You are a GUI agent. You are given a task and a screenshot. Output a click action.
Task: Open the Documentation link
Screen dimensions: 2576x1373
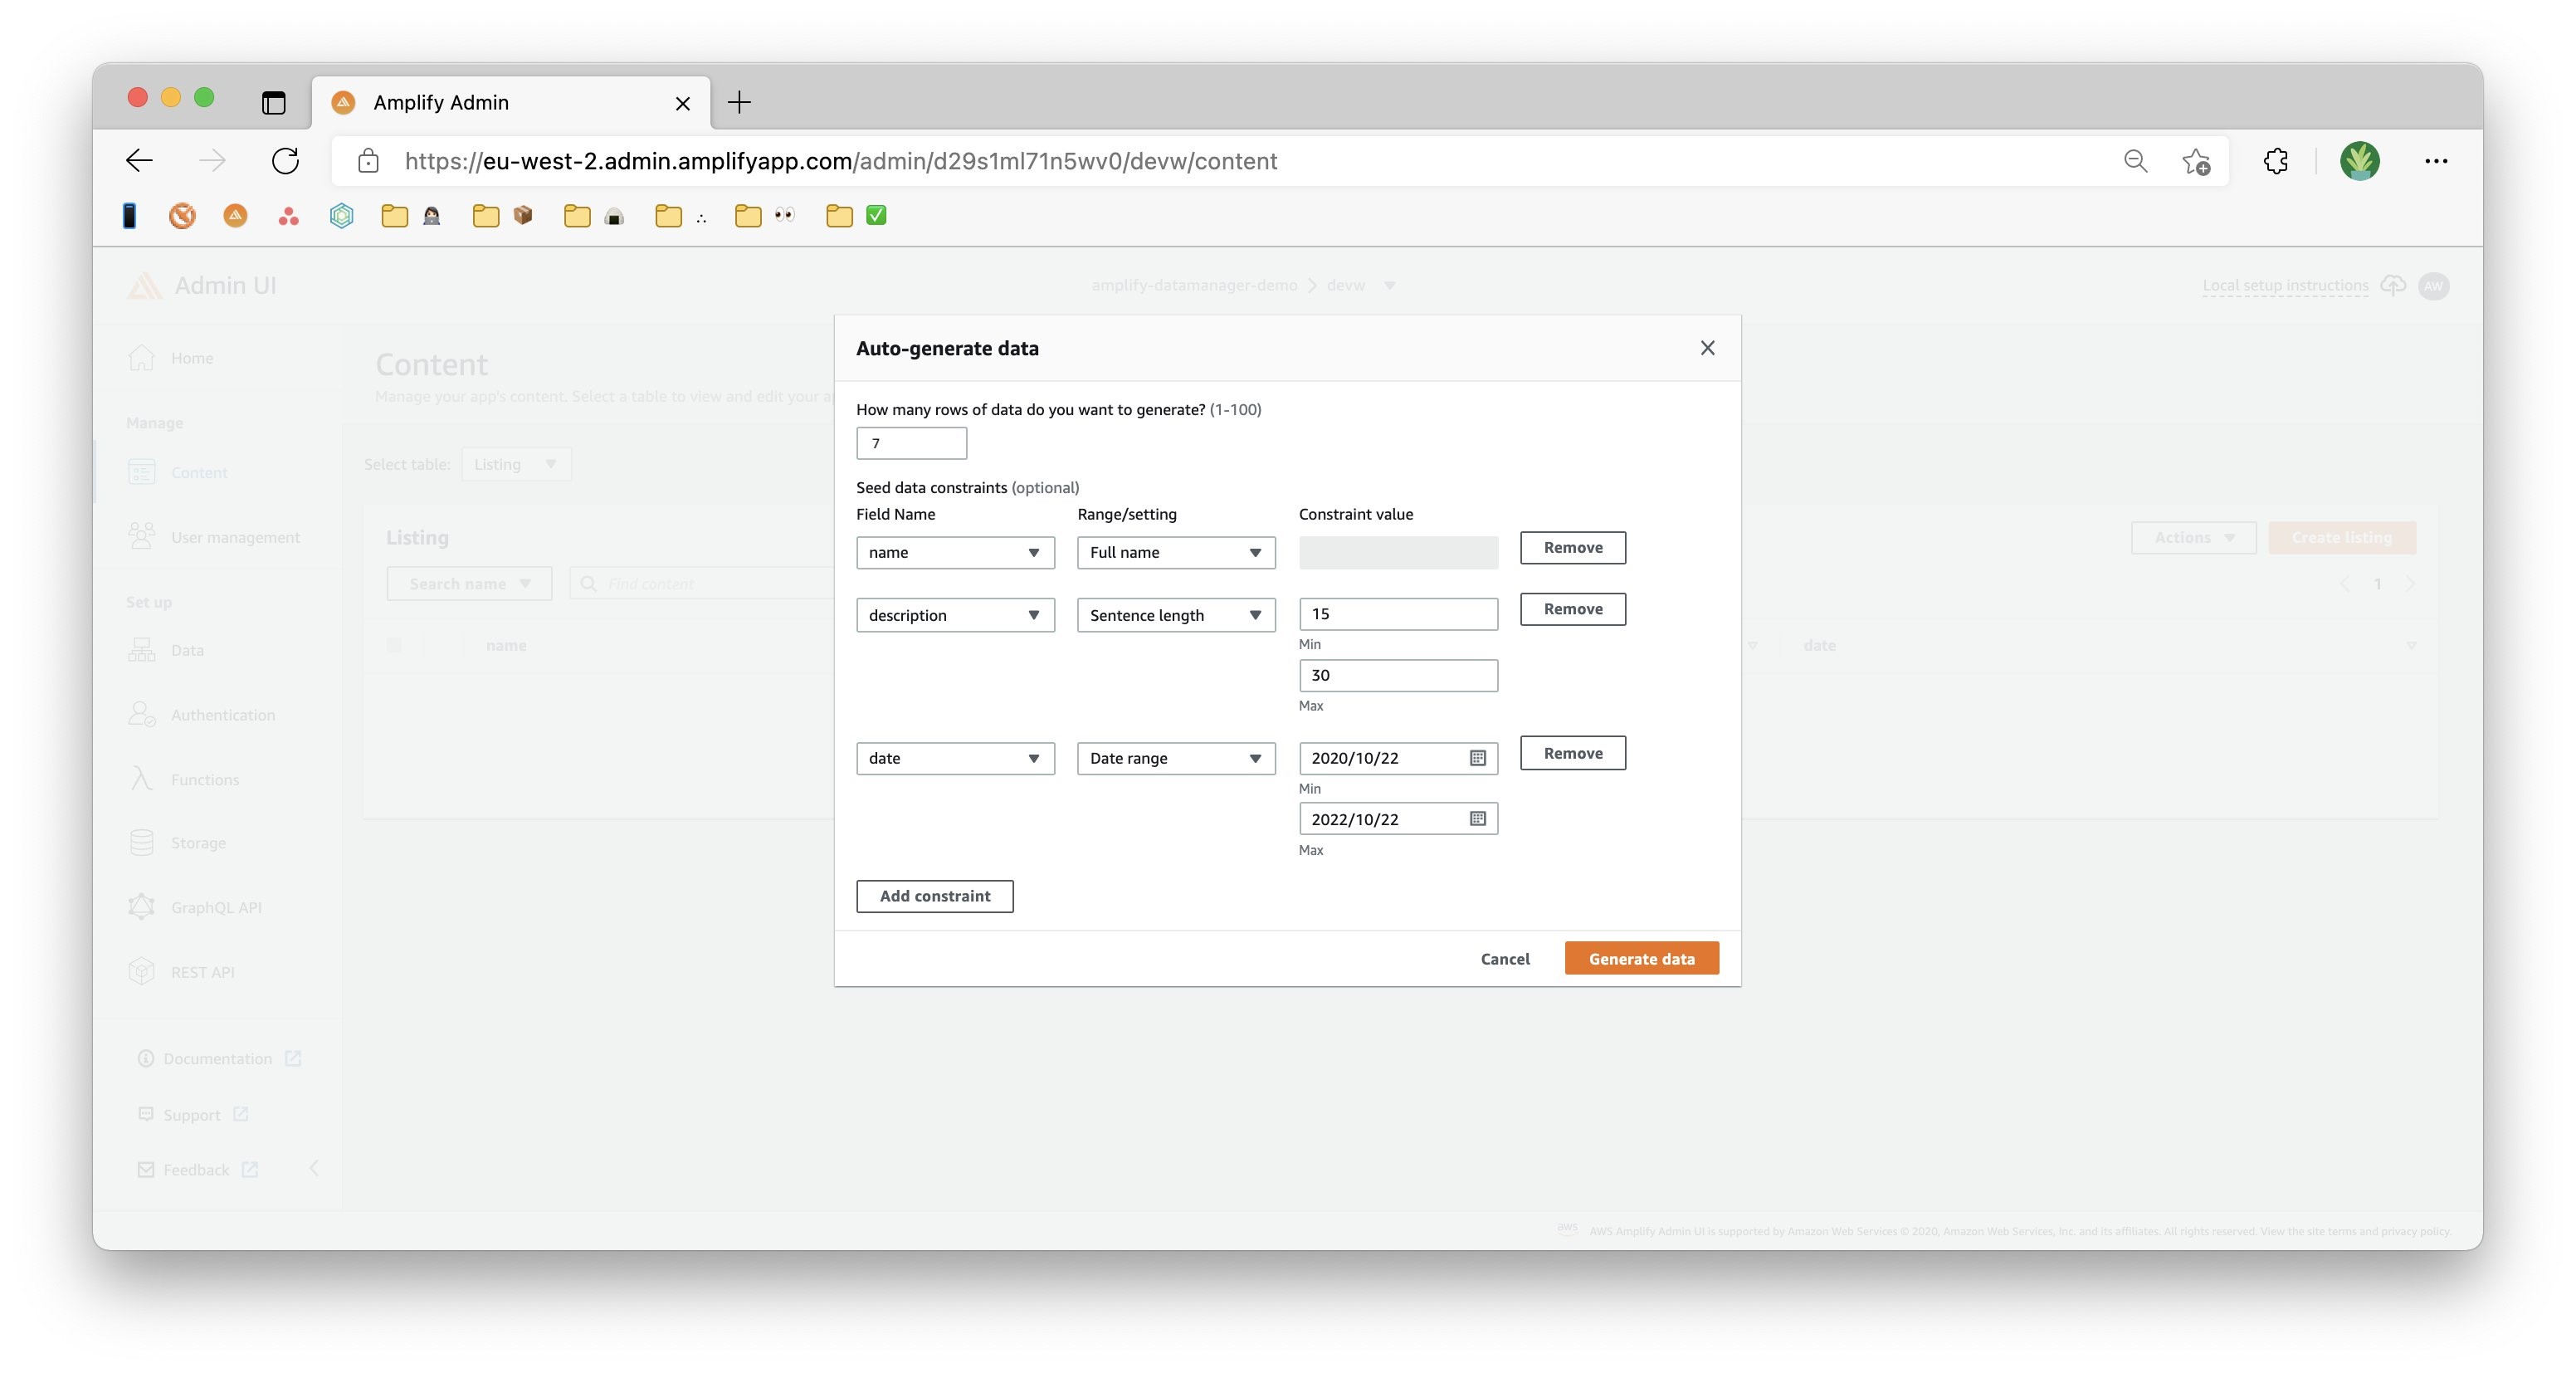click(218, 1058)
